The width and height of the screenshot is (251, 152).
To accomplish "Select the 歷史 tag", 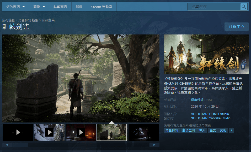I will pyautogui.click(x=213, y=130).
